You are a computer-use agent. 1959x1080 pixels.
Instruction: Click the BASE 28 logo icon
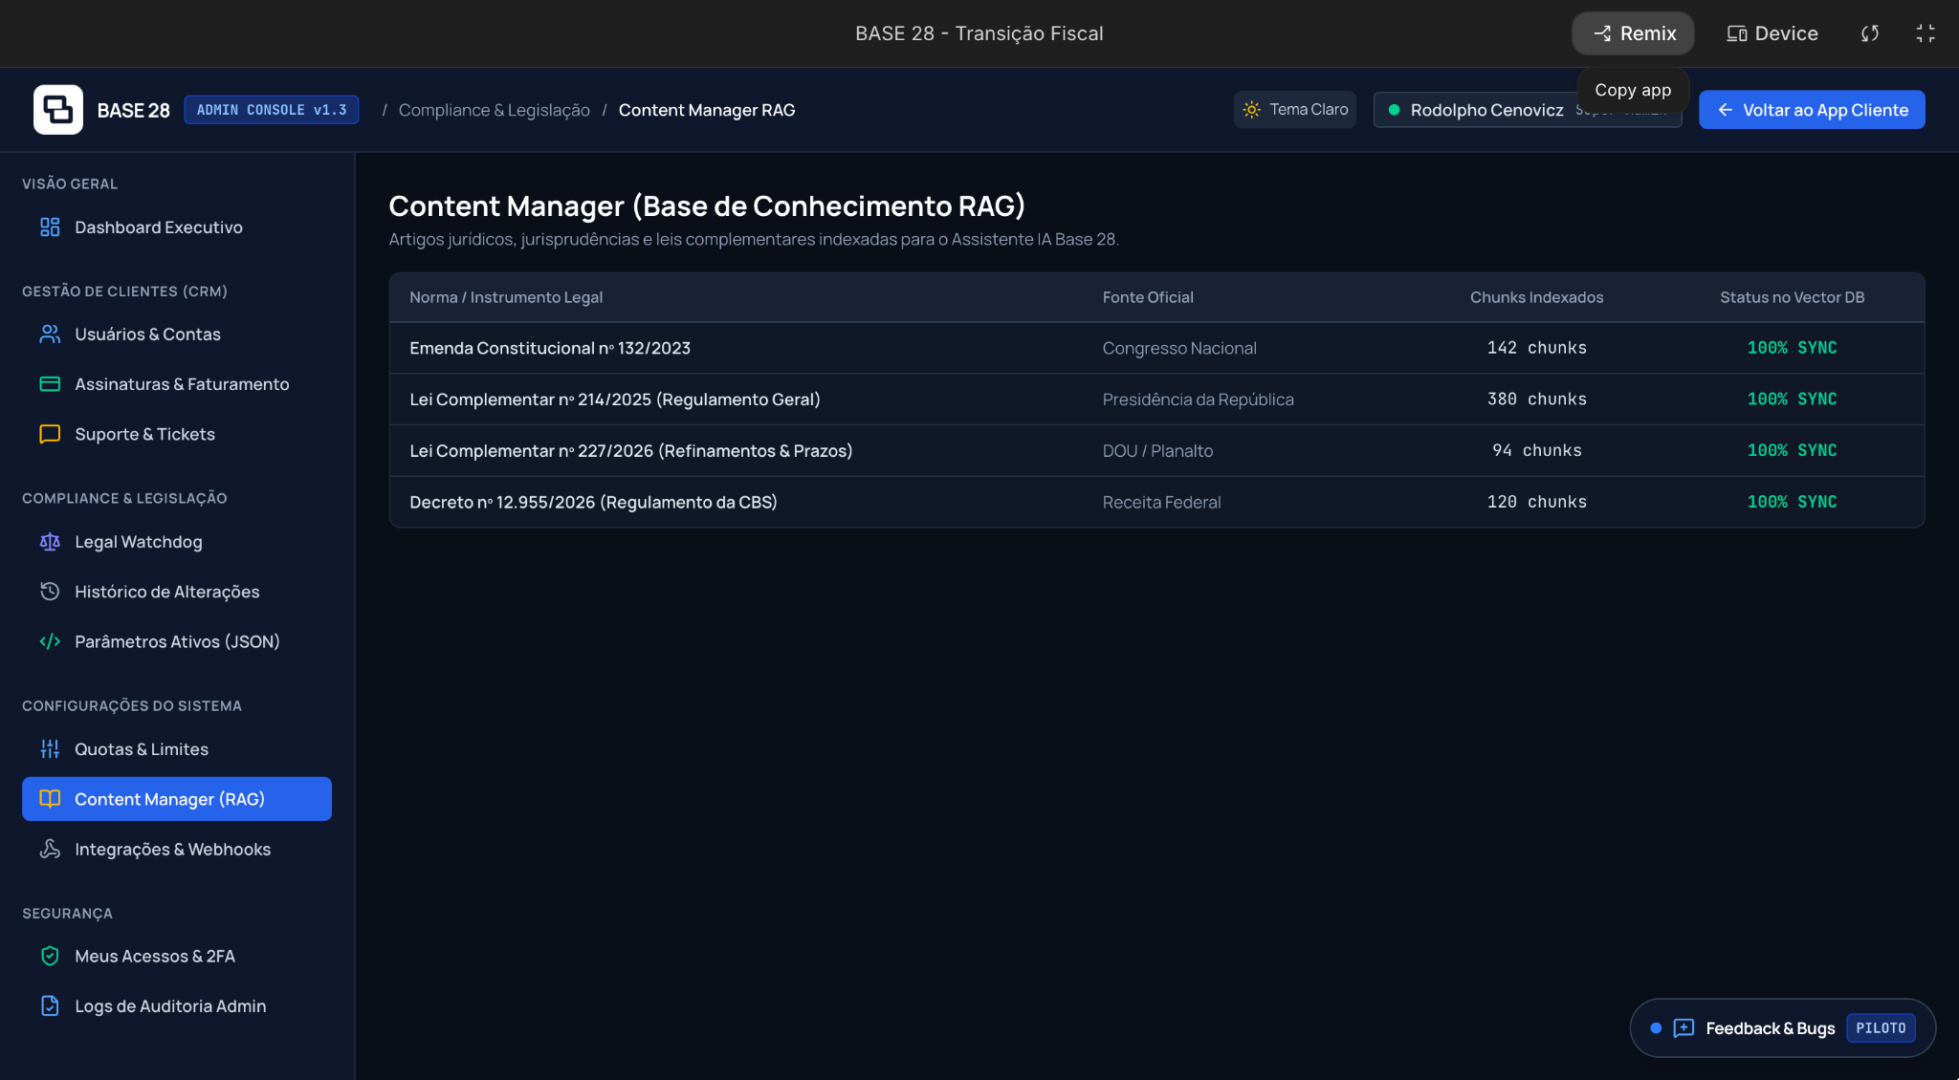click(58, 110)
